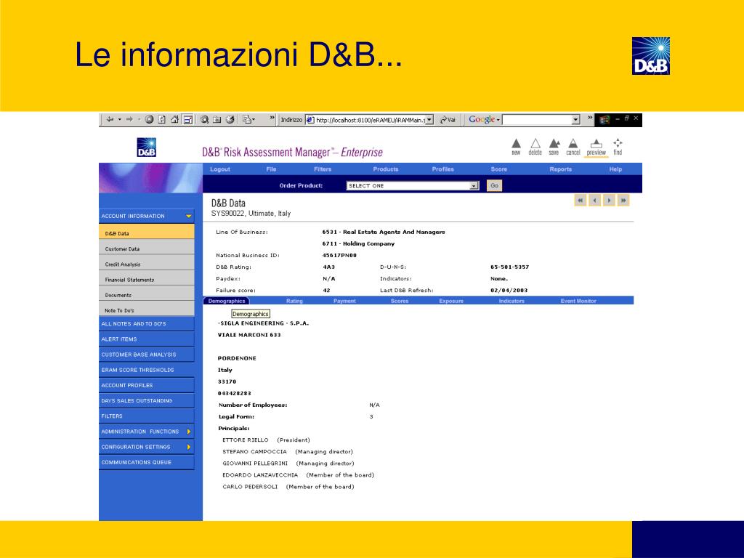Screen dimensions: 744x558
Task: Open the Products menu
Action: (386, 169)
